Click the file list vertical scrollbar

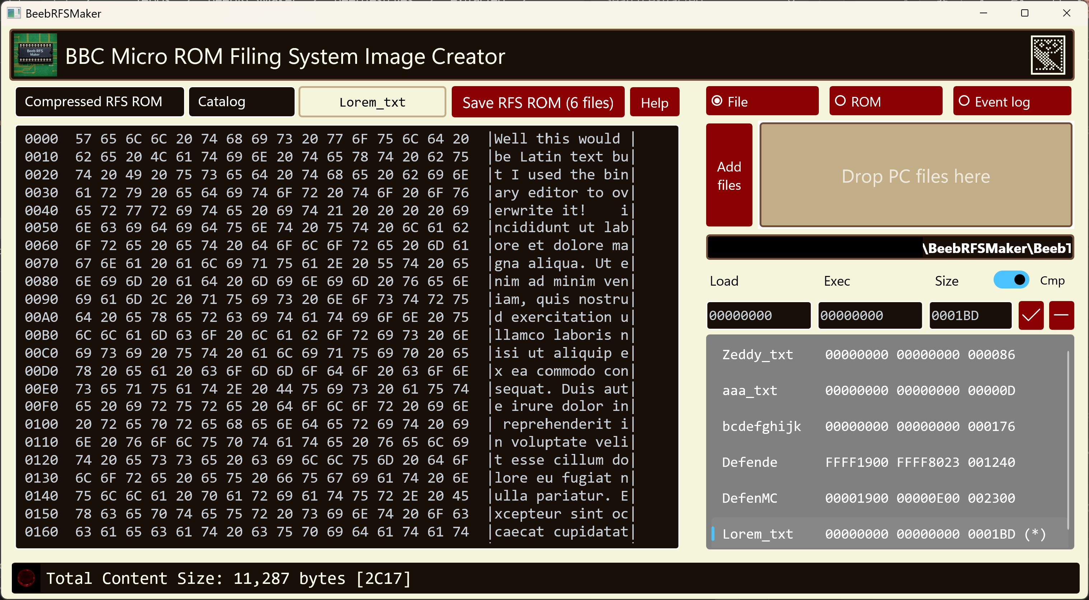click(x=1068, y=440)
